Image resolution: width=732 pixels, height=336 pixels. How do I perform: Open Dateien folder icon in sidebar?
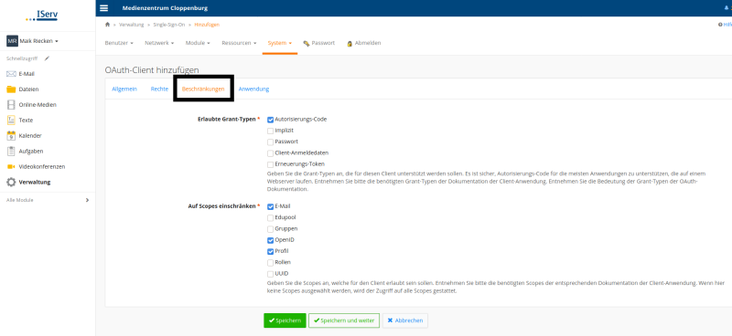click(11, 89)
